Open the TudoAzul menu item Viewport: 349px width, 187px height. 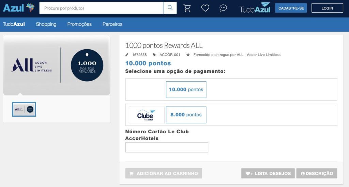tap(14, 24)
